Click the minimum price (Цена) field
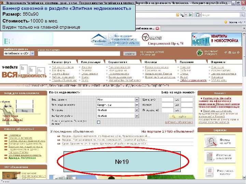The image size is (246, 184). 168,99
